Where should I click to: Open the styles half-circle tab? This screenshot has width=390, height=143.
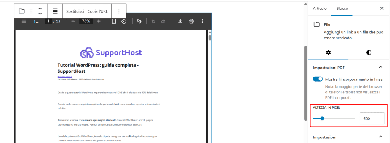(369, 53)
